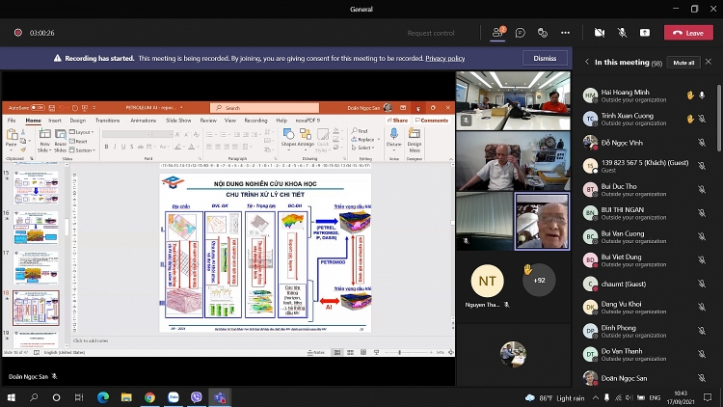Switch to the Design ribbon tab

(79, 121)
